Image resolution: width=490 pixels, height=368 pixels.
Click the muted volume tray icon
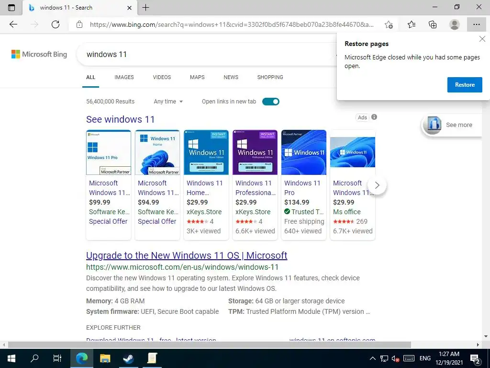pyautogui.click(x=395, y=358)
